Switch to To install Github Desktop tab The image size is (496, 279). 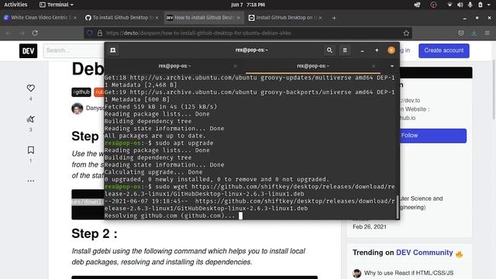point(121,18)
